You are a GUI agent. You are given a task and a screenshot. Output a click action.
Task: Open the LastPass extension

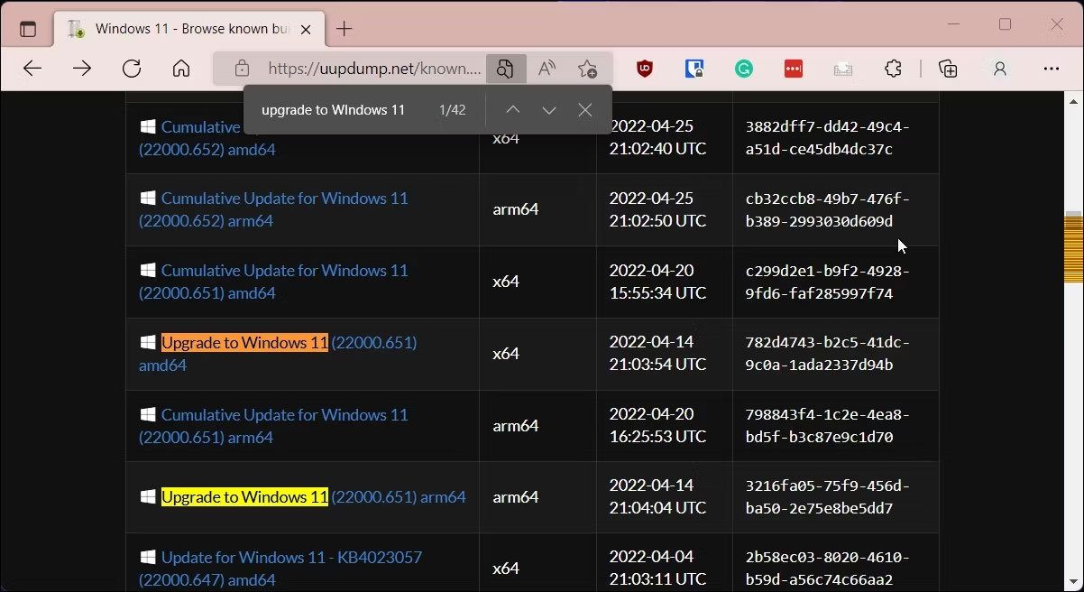tap(793, 68)
